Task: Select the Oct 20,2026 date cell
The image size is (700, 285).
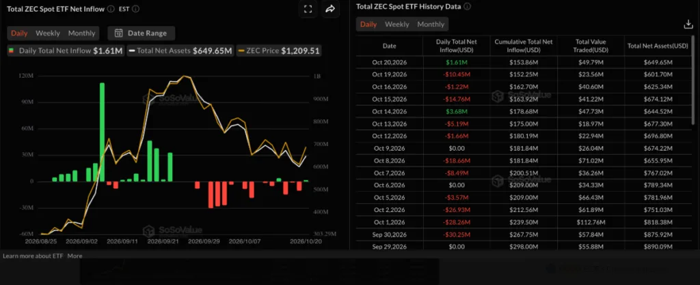Action: pyautogui.click(x=389, y=62)
